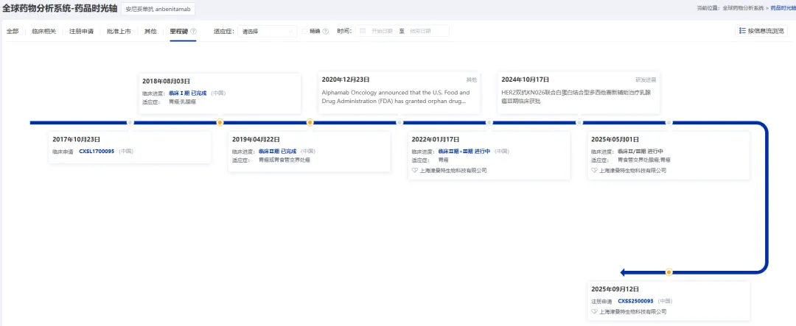Click 药品时光轴 in the breadcrumb
The width and height of the screenshot is (796, 326).
(x=783, y=7)
